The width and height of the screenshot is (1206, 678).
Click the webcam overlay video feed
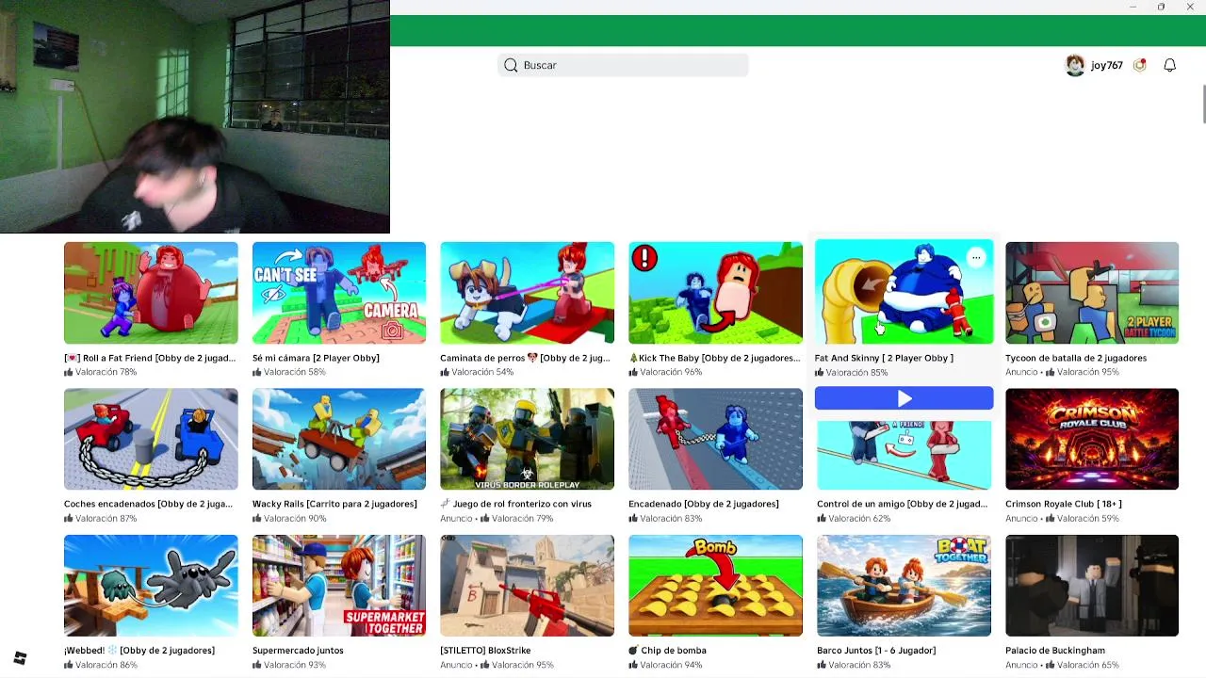tap(195, 117)
